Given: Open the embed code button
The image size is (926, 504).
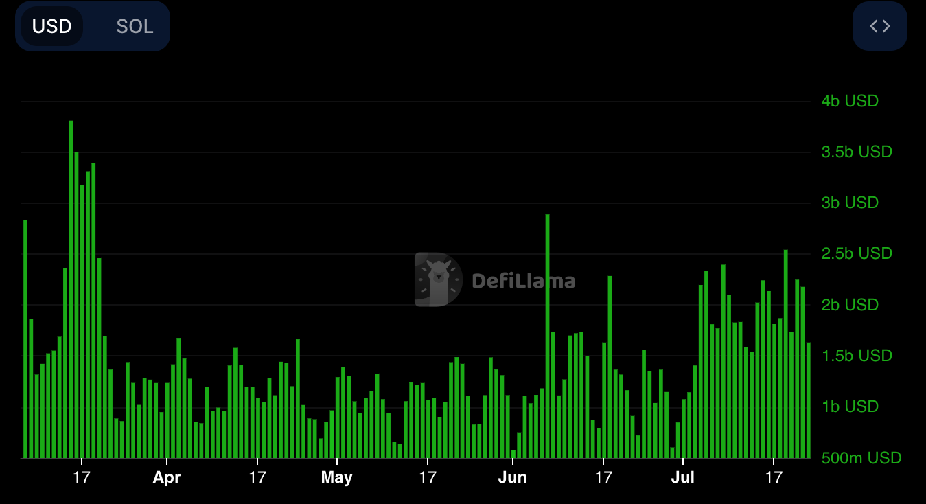Looking at the screenshot, I should [879, 27].
